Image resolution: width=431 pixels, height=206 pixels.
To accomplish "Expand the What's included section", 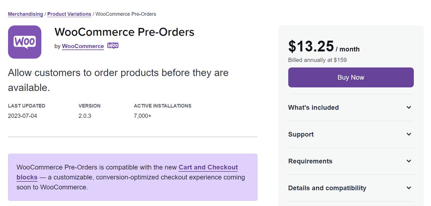I will 313,108.
